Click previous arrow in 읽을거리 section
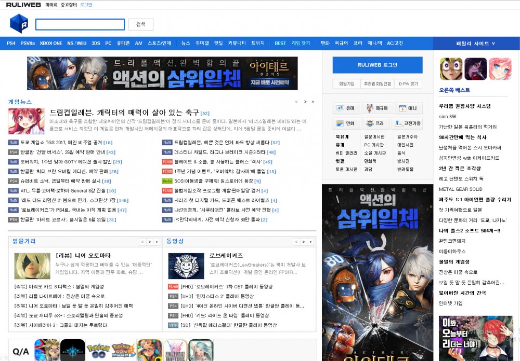 142,242
